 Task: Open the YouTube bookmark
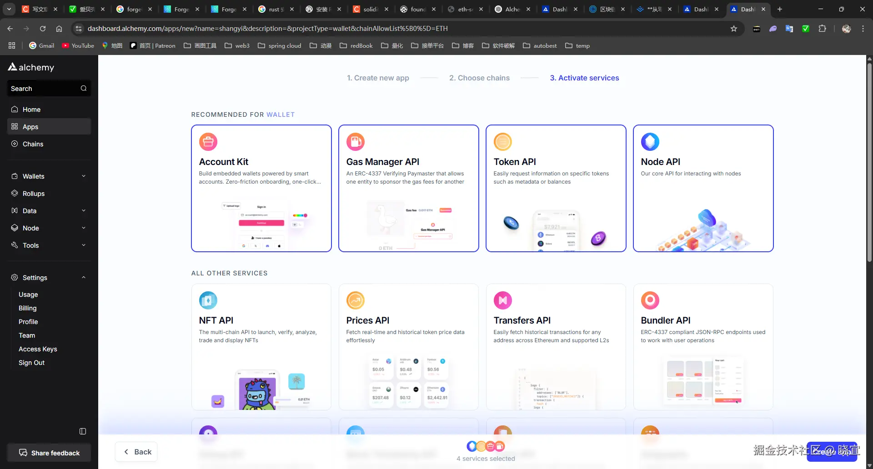pos(78,45)
